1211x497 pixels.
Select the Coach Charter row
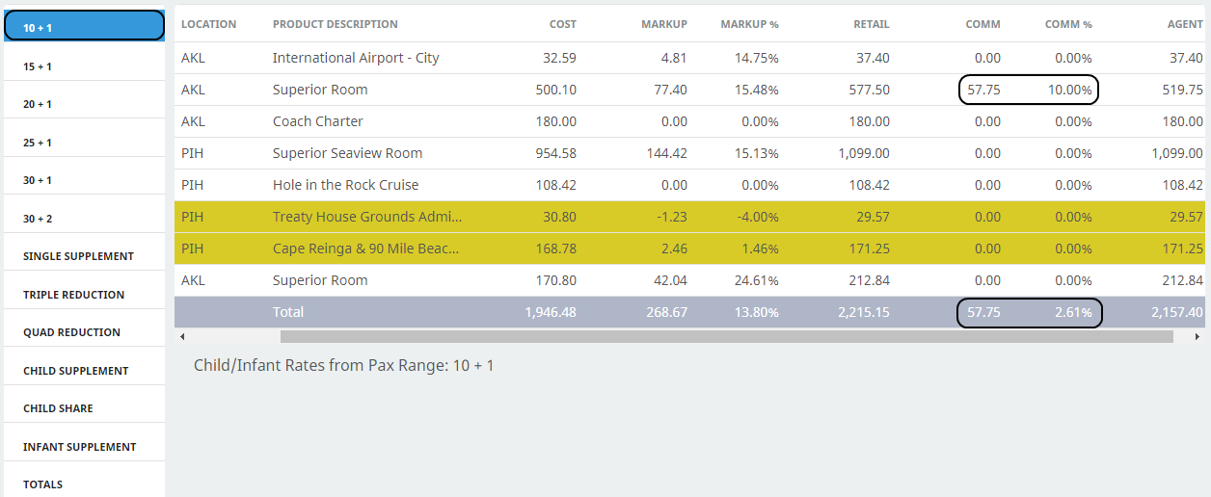point(318,121)
